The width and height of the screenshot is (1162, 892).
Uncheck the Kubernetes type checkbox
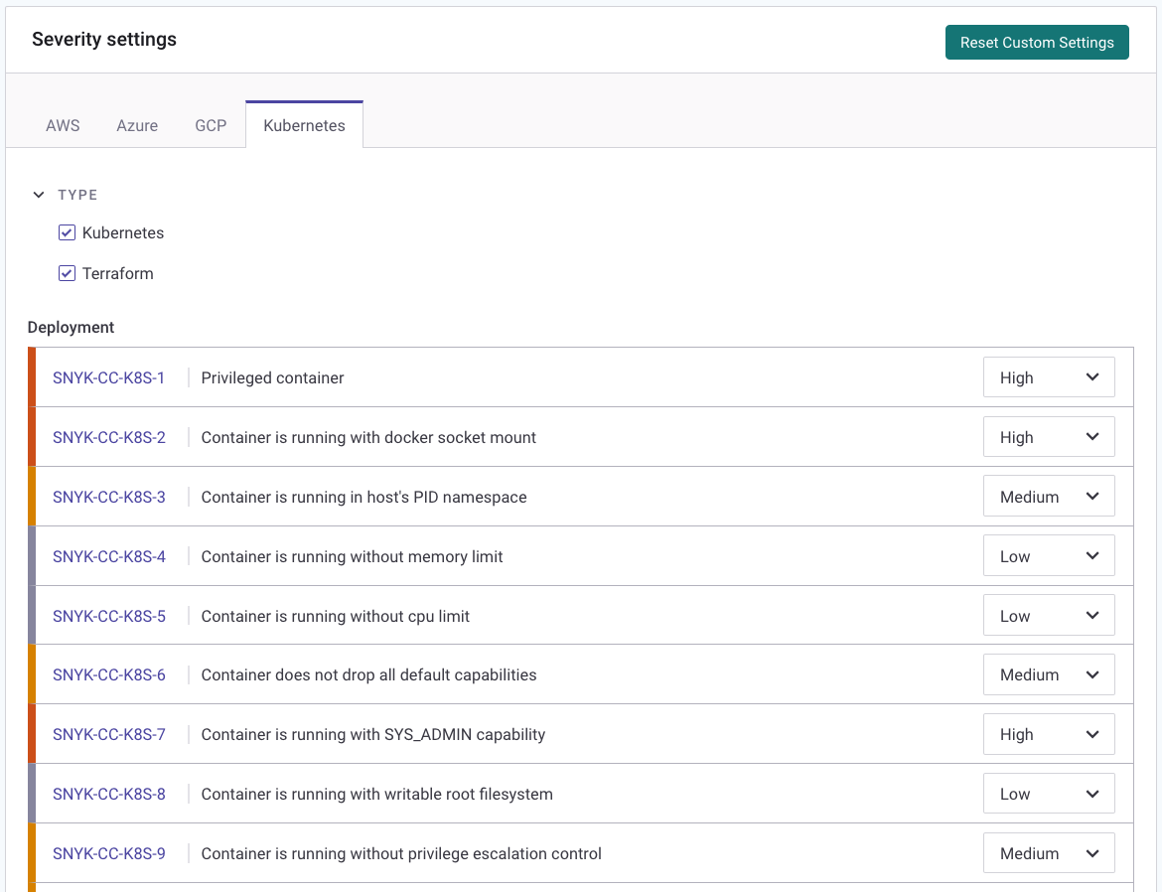(x=68, y=233)
